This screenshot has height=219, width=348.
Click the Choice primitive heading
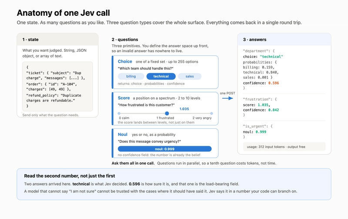point(125,61)
